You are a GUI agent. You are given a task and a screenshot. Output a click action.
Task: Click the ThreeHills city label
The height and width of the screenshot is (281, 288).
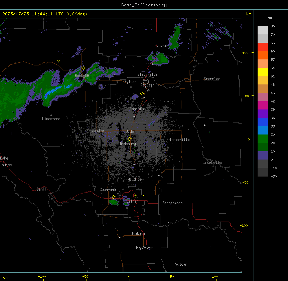(x=179, y=139)
